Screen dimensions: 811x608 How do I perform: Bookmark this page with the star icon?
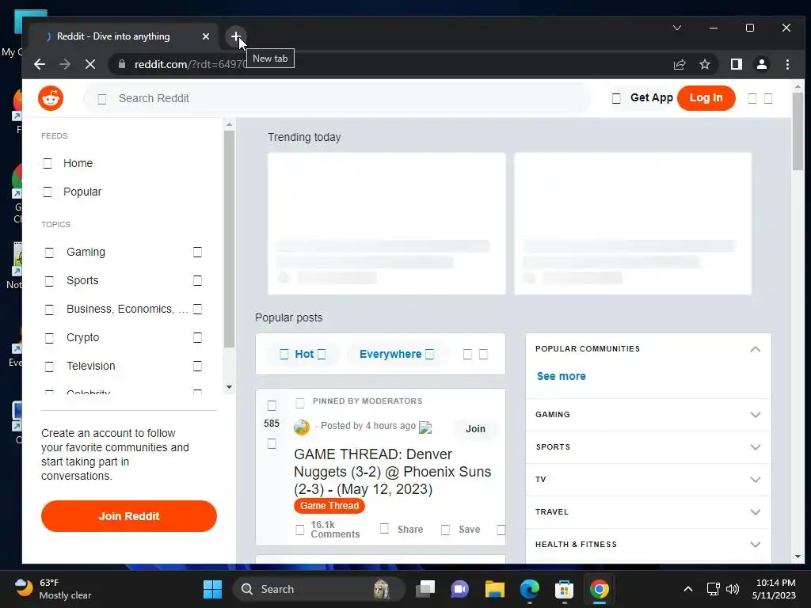click(704, 64)
